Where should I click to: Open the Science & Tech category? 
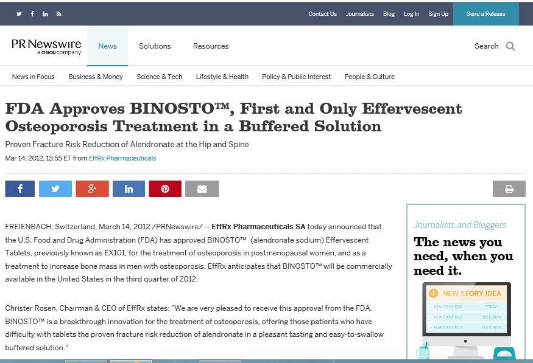pos(160,77)
